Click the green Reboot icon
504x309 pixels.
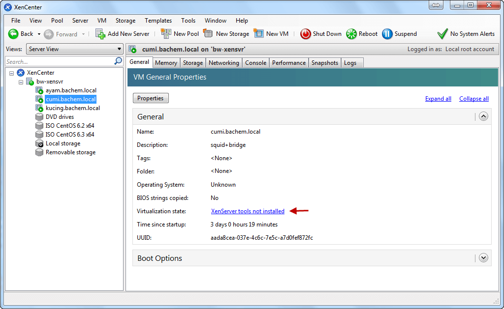pyautogui.click(x=351, y=34)
